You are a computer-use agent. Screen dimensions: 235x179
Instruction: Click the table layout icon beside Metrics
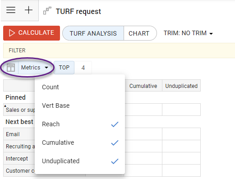[x=11, y=68]
